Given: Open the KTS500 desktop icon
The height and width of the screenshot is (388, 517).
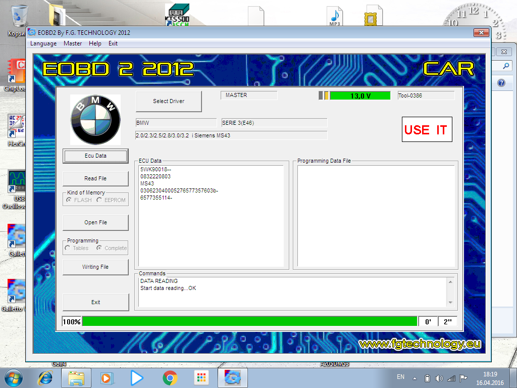Looking at the screenshot, I should coord(177,15).
